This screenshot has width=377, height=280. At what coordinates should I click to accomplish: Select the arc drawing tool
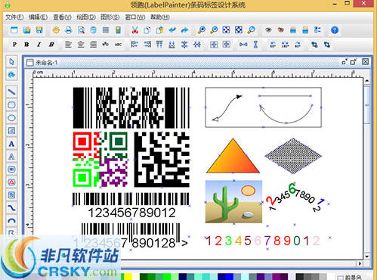[x=11, y=221]
